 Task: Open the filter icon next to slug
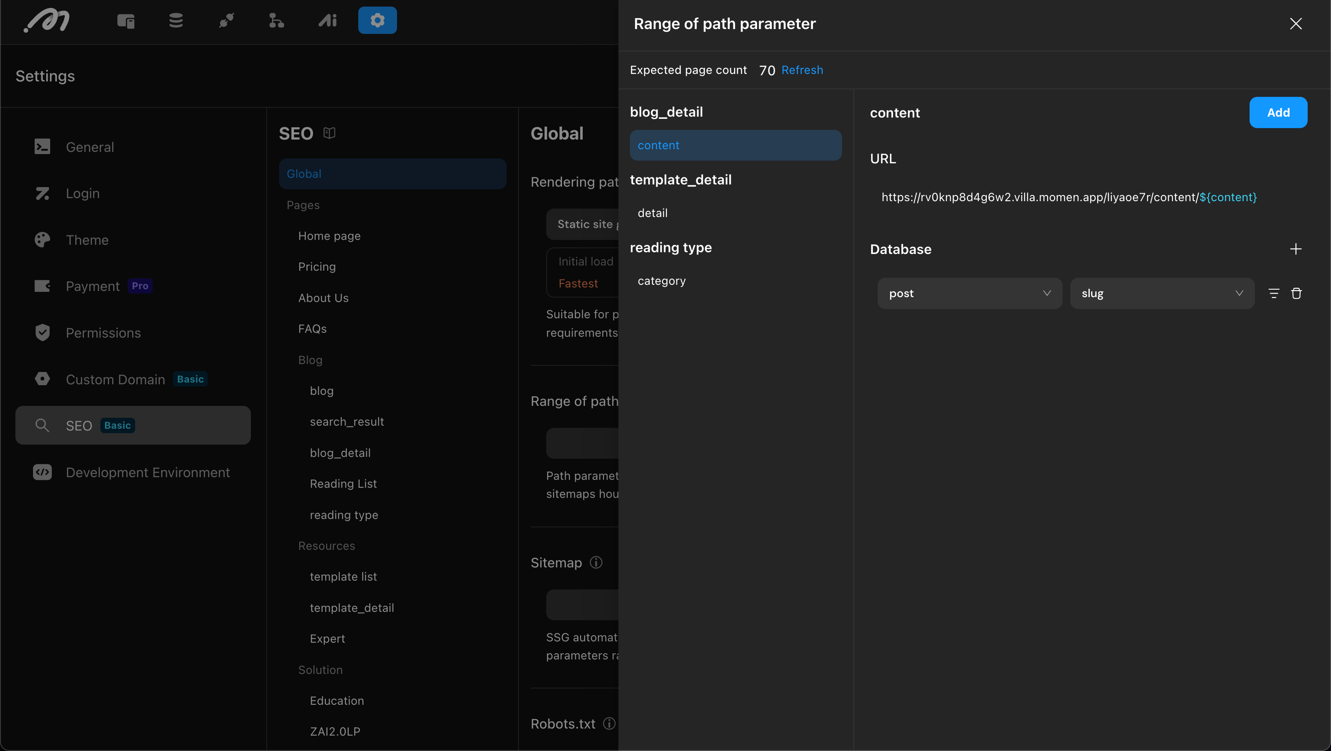[x=1274, y=294]
